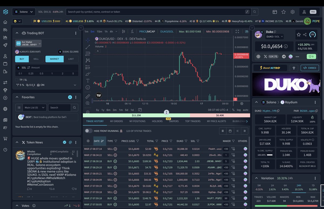Collapse the Favorites panel
This screenshot has width=324, height=209.
(x=17, y=97)
